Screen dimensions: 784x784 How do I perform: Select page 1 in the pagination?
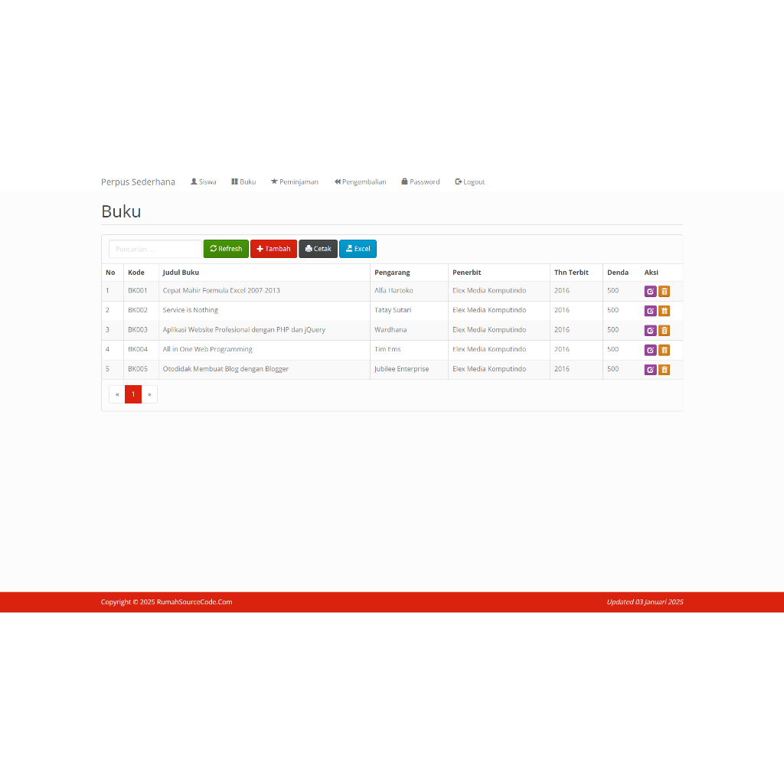click(x=132, y=394)
